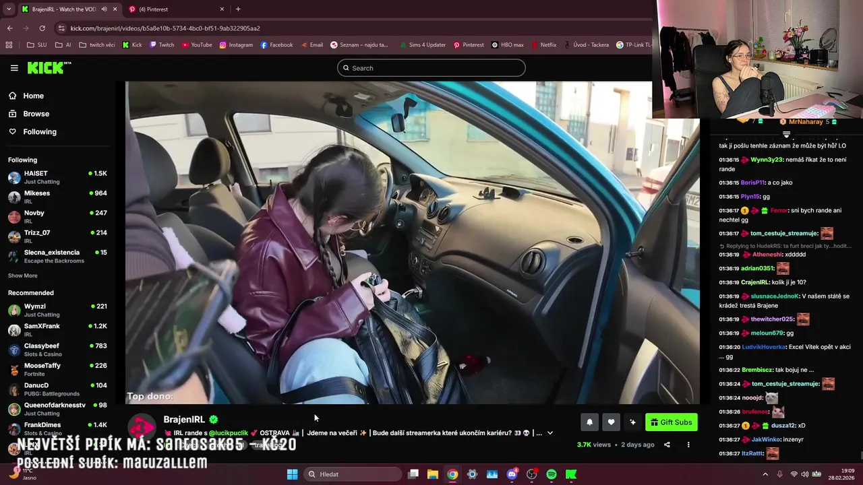Open the Mikeses channel
Screen dimensions: 863x485
(x=57, y=197)
